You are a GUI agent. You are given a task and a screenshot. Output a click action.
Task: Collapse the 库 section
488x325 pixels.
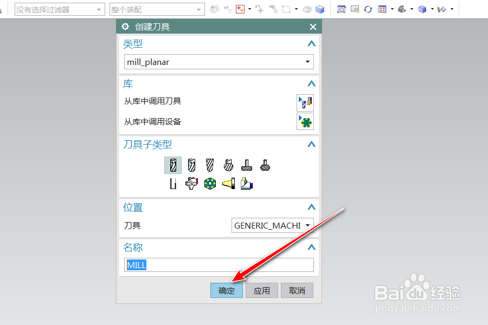312,83
